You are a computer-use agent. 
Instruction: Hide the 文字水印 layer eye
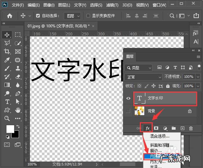(128, 98)
